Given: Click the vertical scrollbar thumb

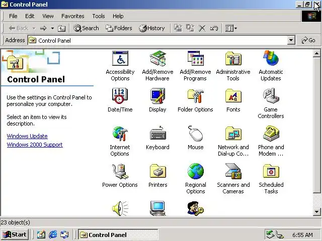Looking at the screenshot, I should pos(316,125).
